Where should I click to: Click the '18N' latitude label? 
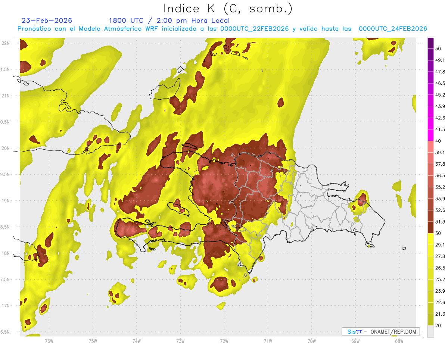coord(6,253)
